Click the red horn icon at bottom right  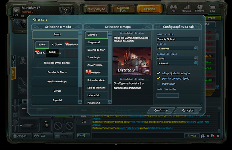pos(213,136)
